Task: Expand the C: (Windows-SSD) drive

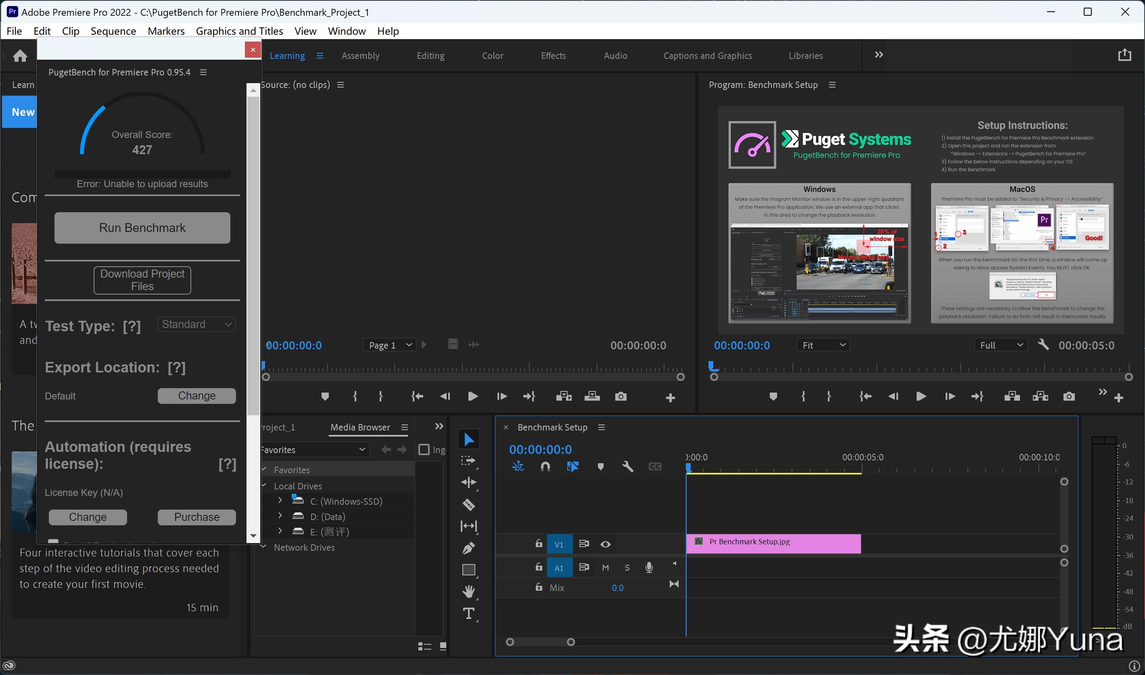Action: click(x=280, y=500)
